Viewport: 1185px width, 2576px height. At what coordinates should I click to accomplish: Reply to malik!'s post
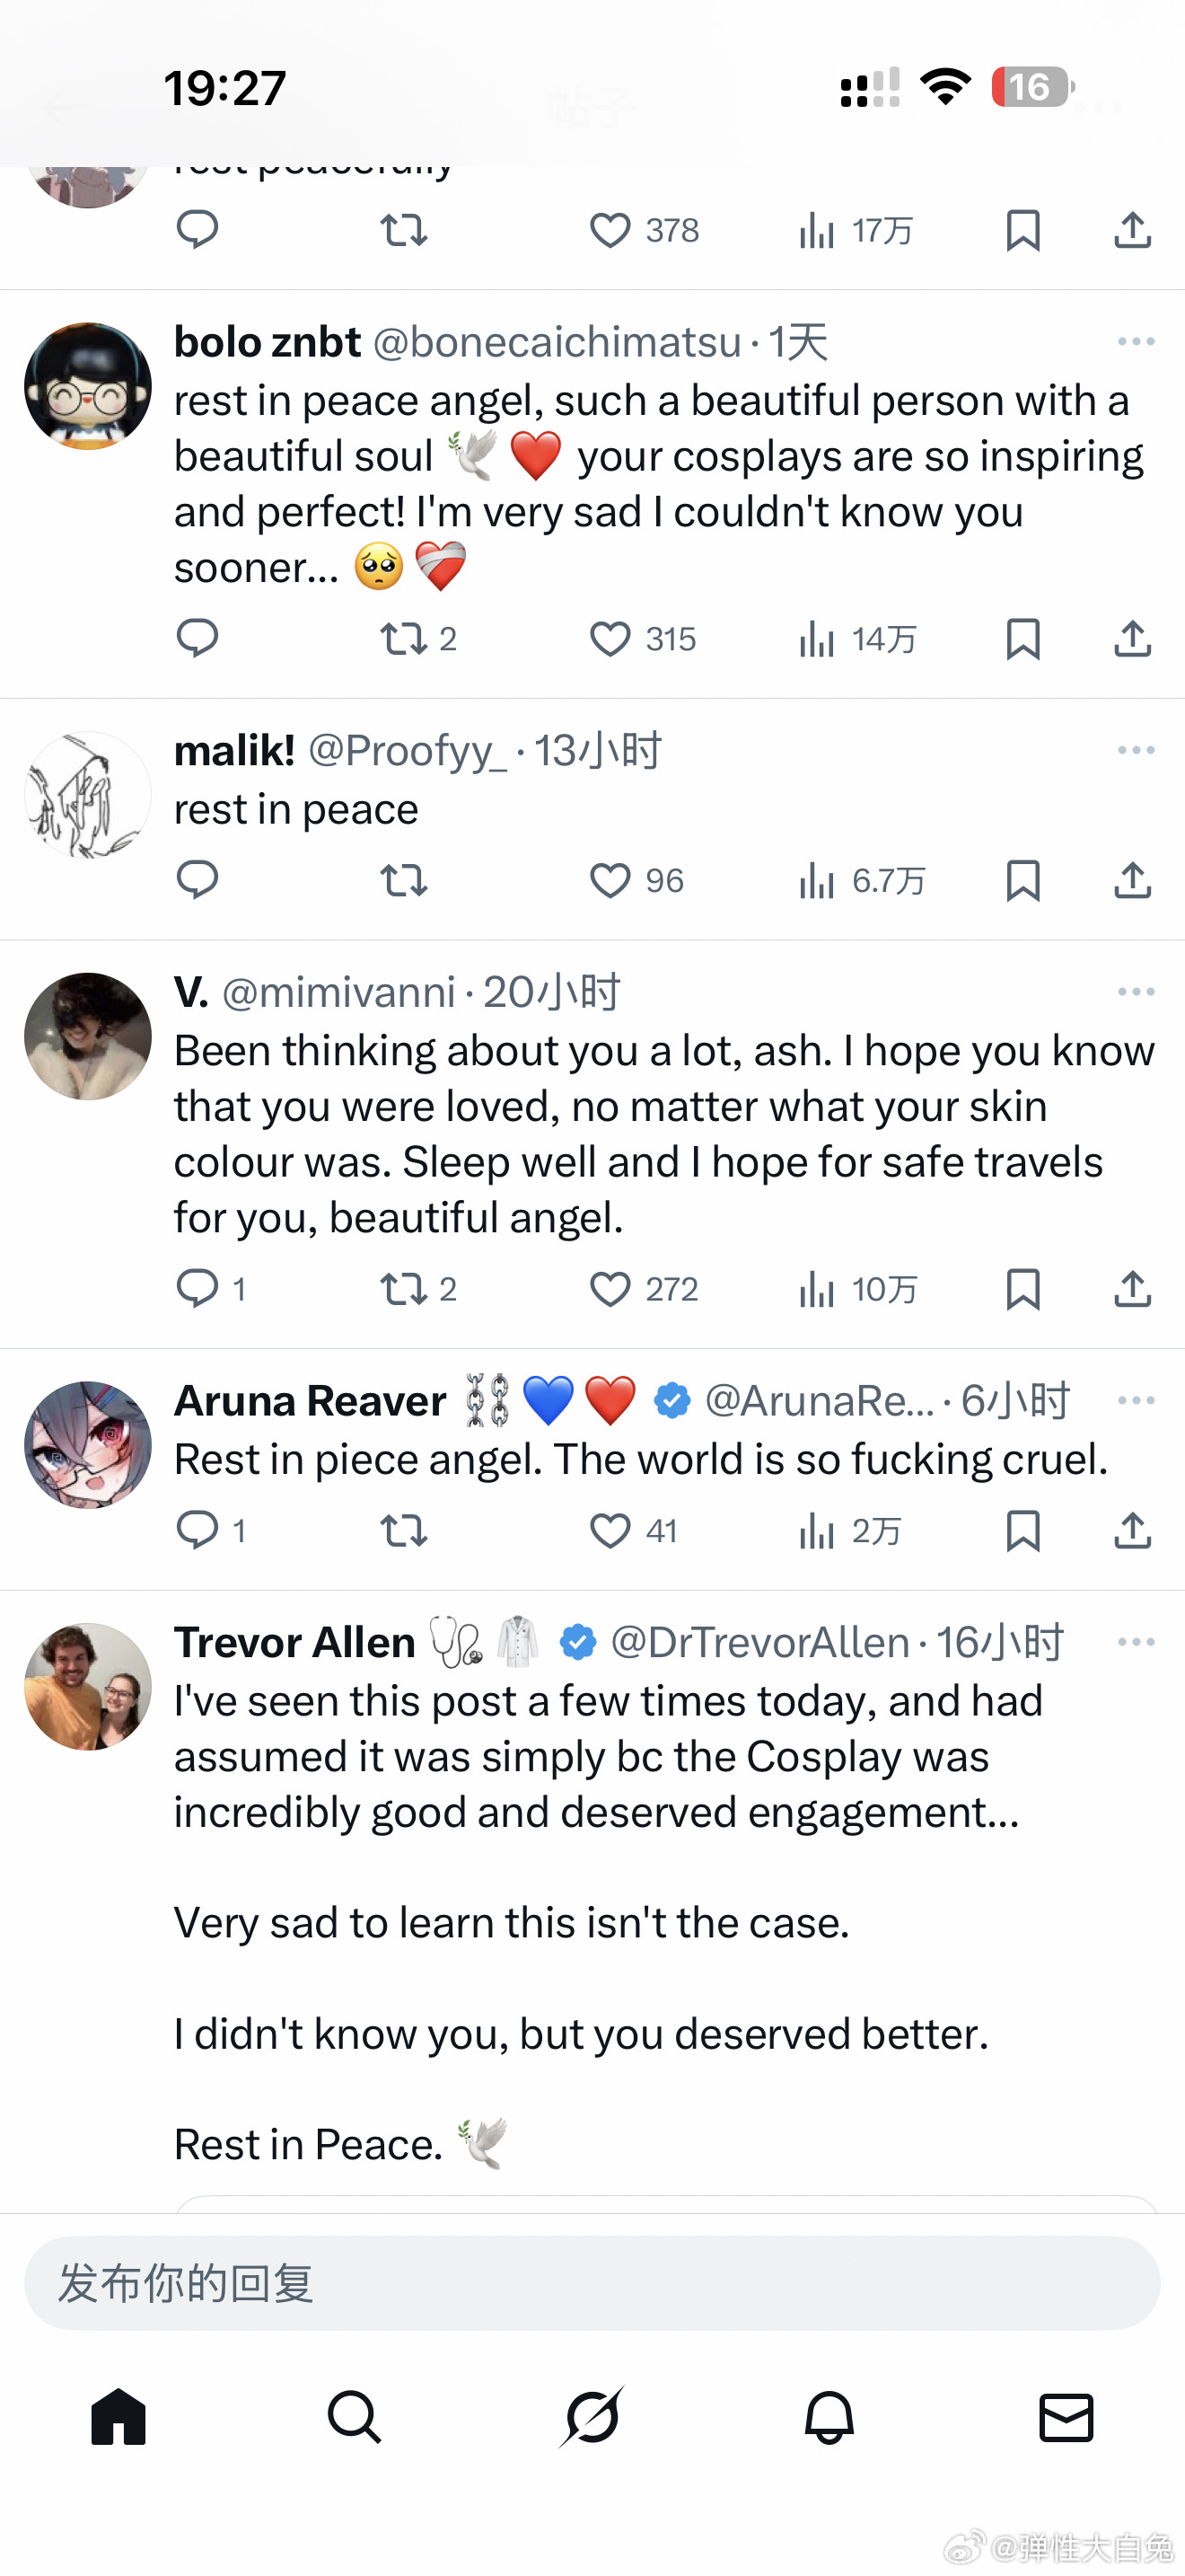(197, 880)
